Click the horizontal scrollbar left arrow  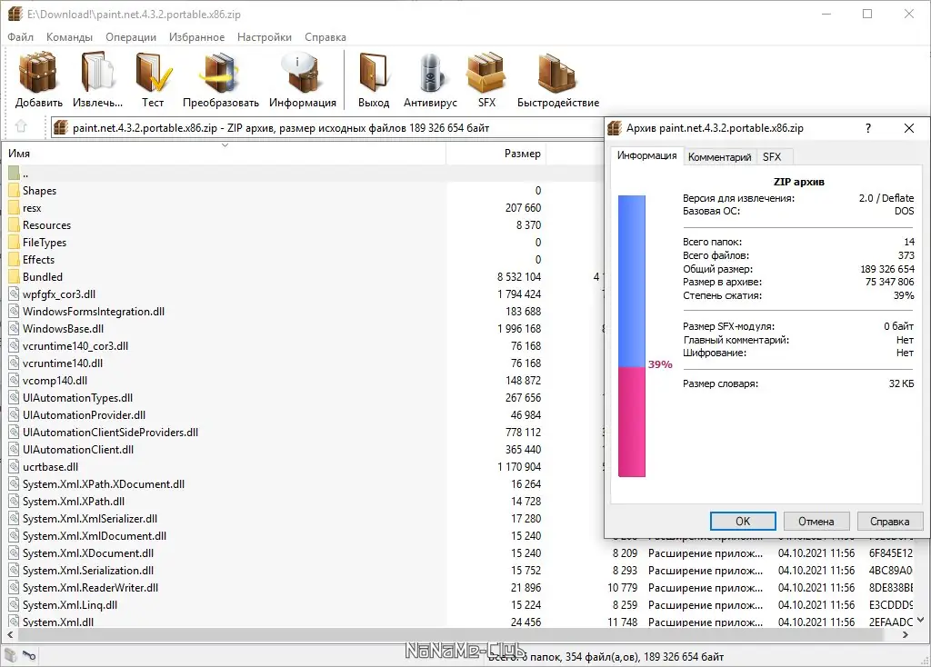[10, 634]
